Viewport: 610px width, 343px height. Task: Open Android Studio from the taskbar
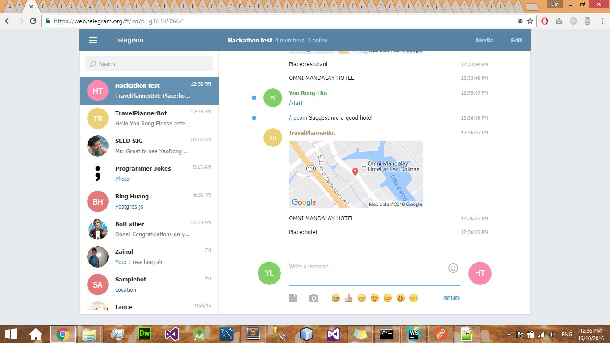(x=199, y=334)
